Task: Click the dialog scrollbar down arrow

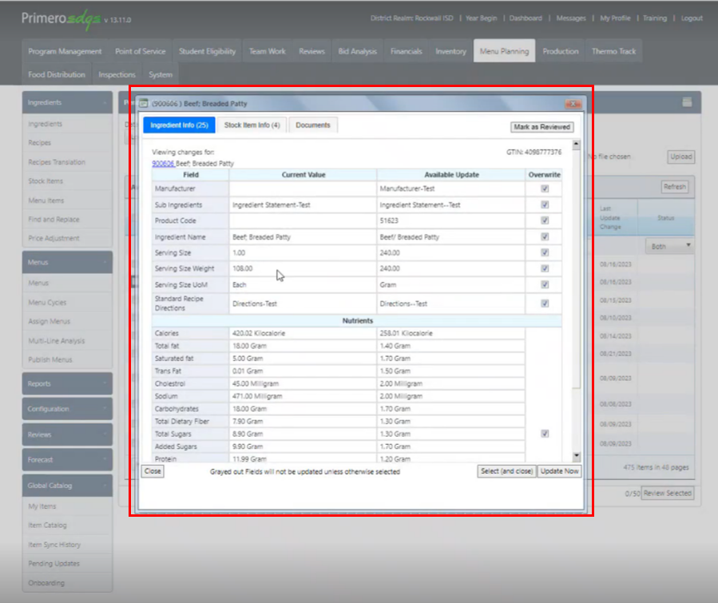Action: pos(577,456)
